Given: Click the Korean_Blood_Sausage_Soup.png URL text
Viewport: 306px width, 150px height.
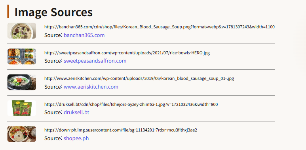Looking at the screenshot, I should coord(160,27).
